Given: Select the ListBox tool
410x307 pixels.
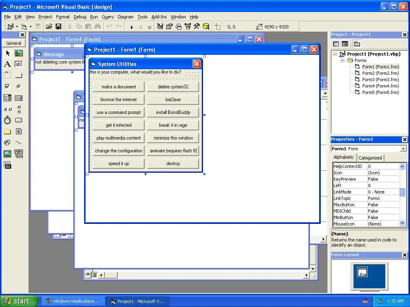Looking at the screenshot, I should (18, 98).
